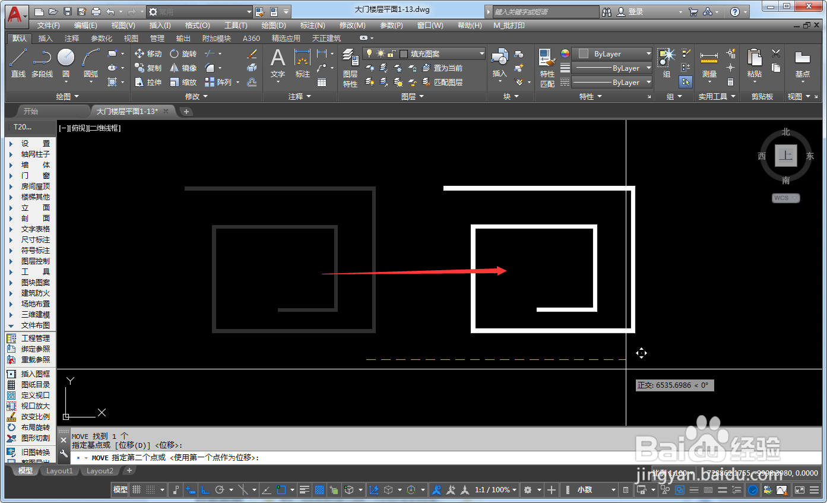The height and width of the screenshot is (503, 827).
Task: Click the WCS button under the view cube
Action: point(785,198)
